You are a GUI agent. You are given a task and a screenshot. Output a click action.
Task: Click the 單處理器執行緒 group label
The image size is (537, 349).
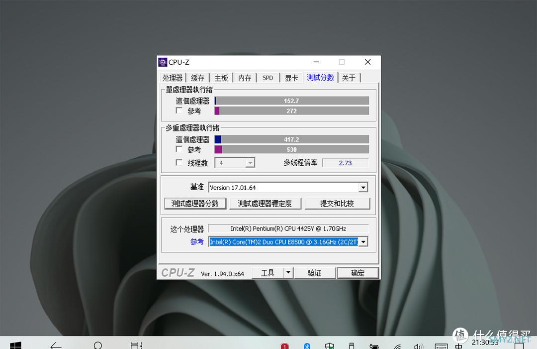[x=189, y=90]
